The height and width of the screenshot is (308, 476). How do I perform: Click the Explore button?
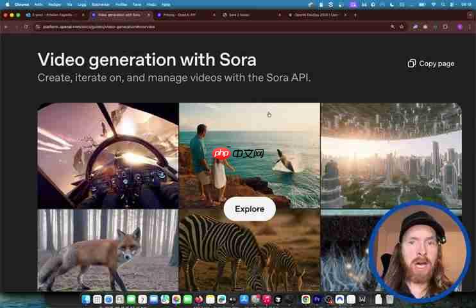[250, 209]
